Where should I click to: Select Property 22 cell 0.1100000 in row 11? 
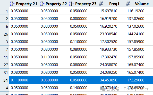tap(54, 57)
